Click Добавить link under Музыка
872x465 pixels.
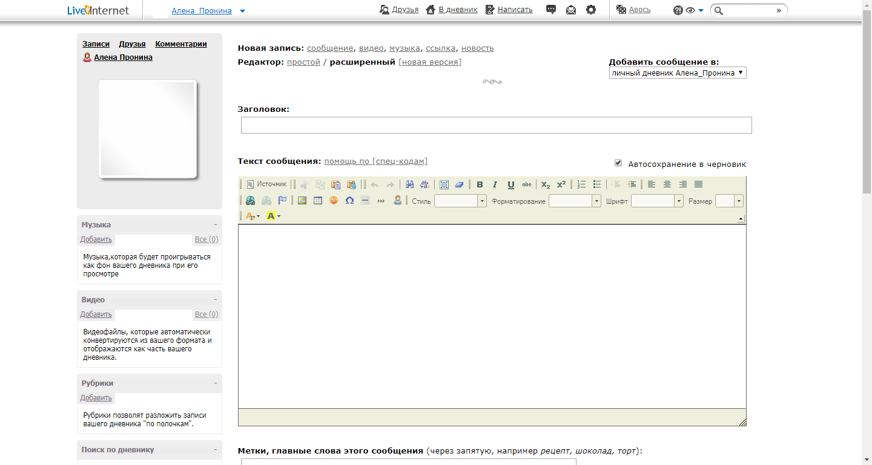click(96, 239)
